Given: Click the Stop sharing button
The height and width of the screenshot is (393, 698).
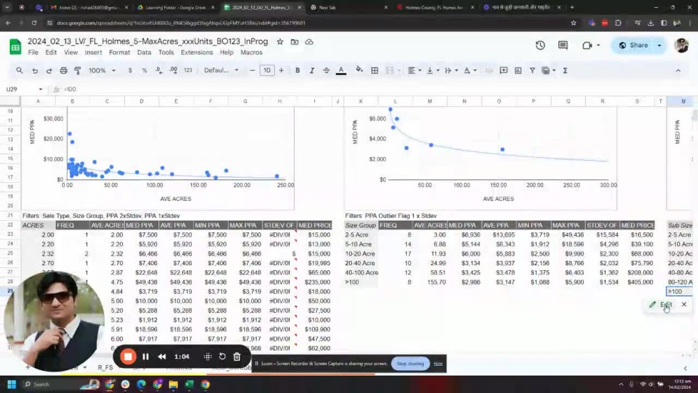Looking at the screenshot, I should point(410,364).
